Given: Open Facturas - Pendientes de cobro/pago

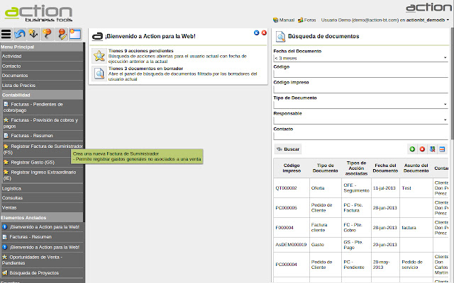Looking at the screenshot, I should point(43,107).
